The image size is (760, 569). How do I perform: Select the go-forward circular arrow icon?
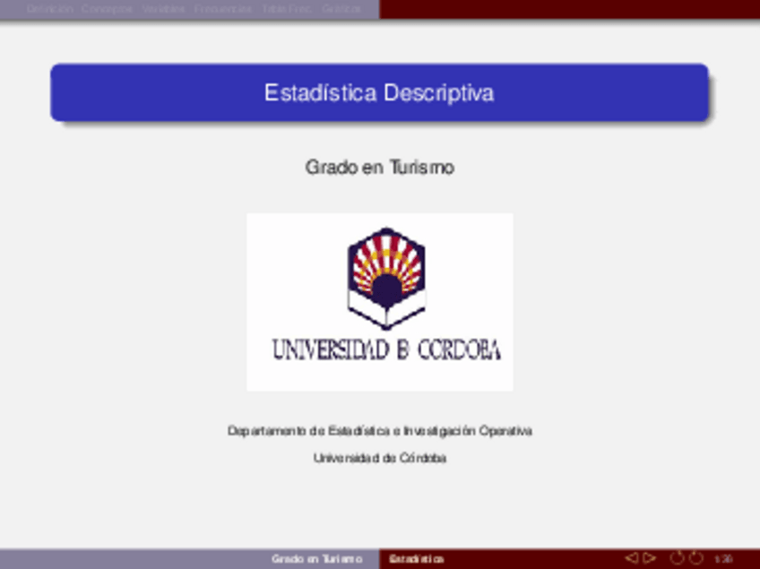click(x=695, y=556)
